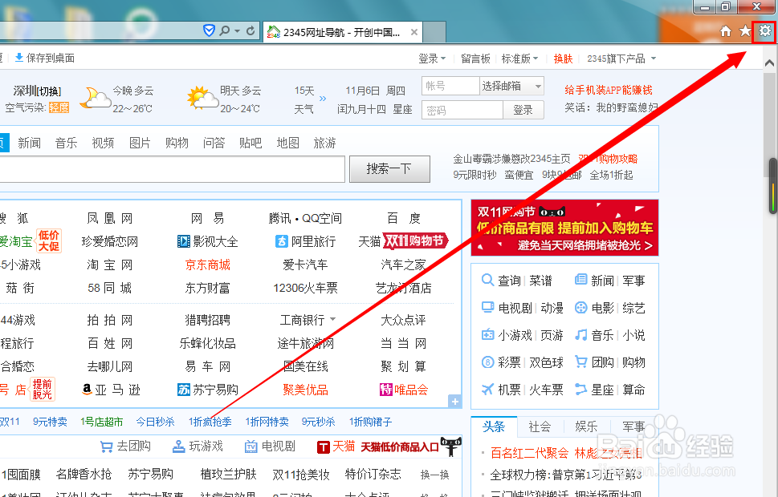778x497 pixels.
Task: Open the 京东商城 link
Action: click(x=207, y=265)
